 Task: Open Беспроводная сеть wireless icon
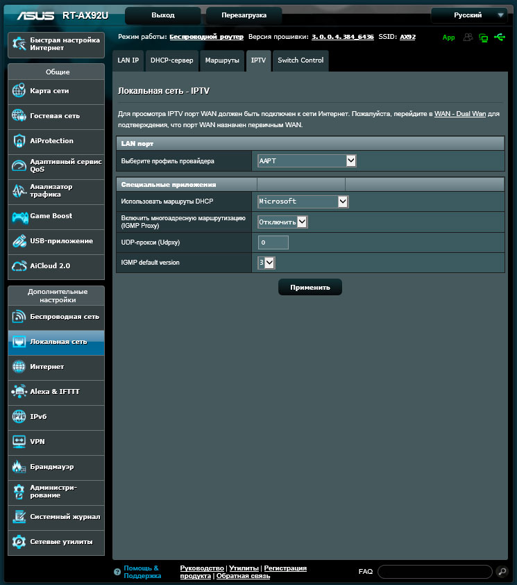(19, 316)
